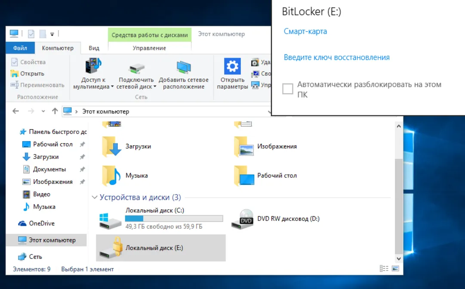Click the Properties icon in quick access toolbar
This screenshot has height=289, width=465.
pyautogui.click(x=31, y=34)
